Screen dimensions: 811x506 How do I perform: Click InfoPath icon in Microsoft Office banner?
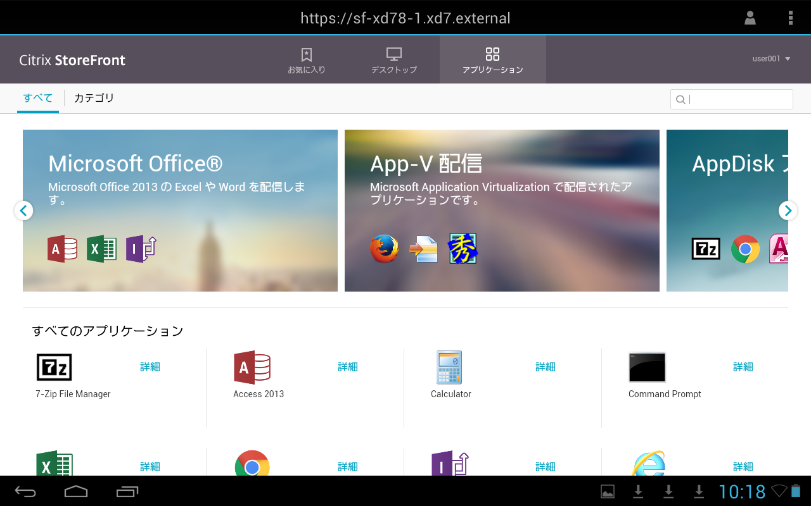[x=141, y=249]
